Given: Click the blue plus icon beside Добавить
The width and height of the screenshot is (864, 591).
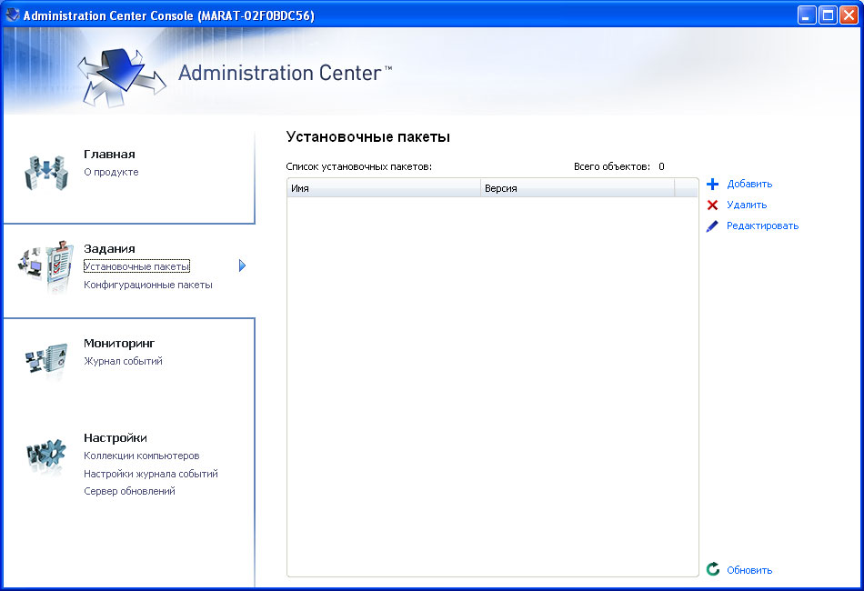Looking at the screenshot, I should (712, 184).
